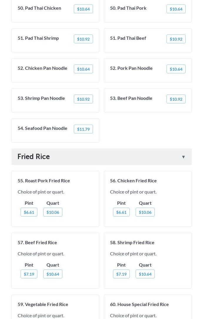Add Shrimp Fried Rice pint size

(x=121, y=274)
